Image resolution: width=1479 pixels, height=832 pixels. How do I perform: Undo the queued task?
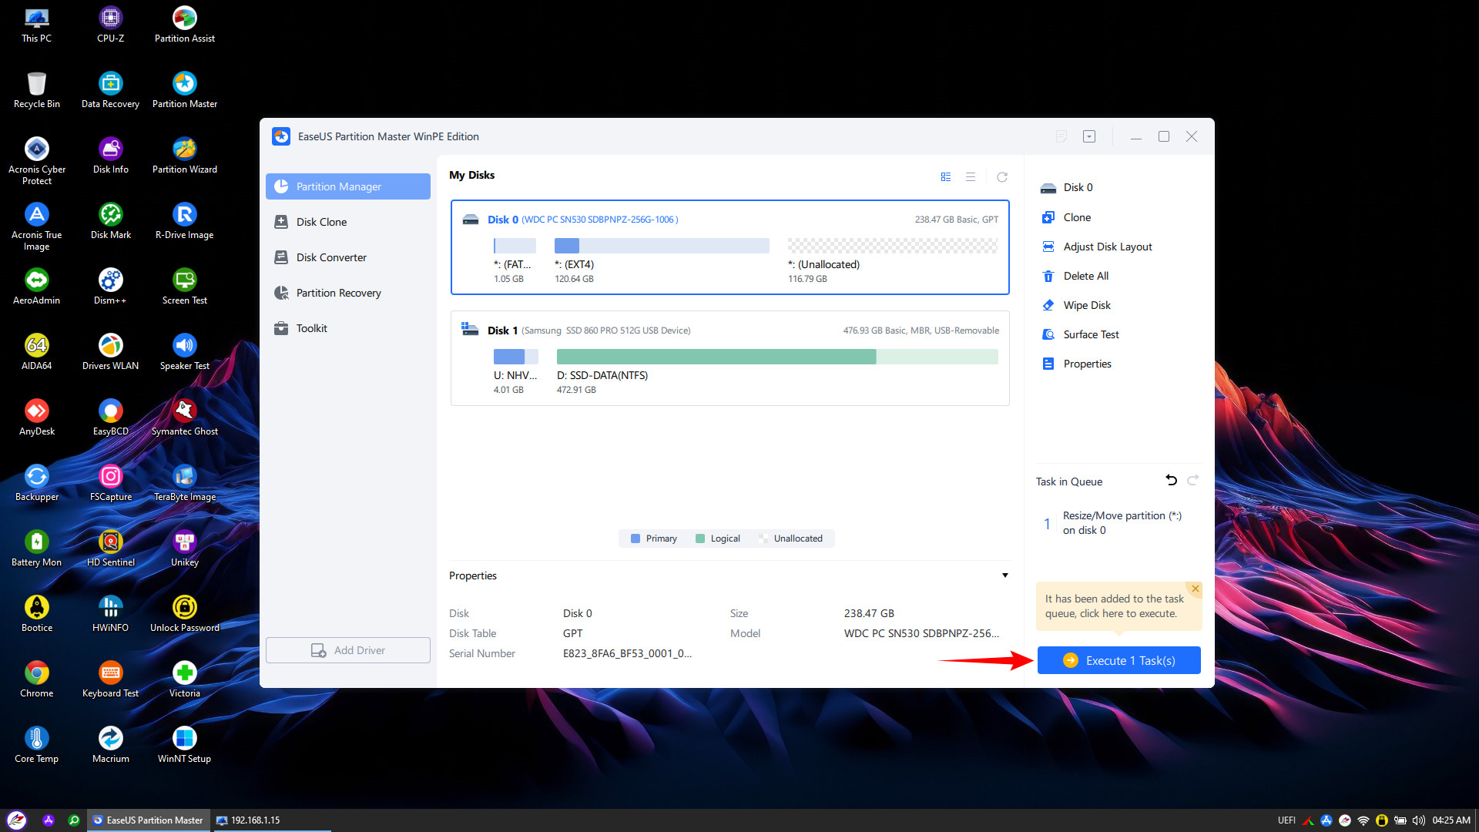pos(1171,480)
